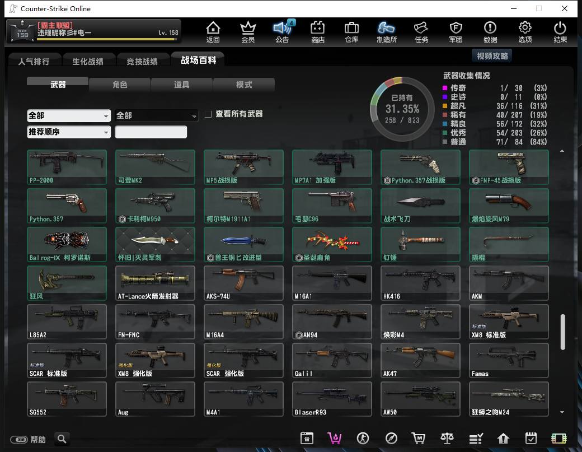
Task: Click the pink shopping cart icon
Action: point(335,439)
